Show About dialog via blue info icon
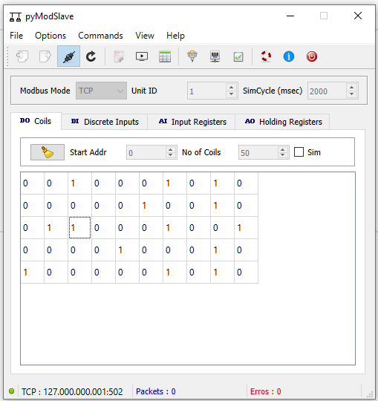Image resolution: width=378 pixels, height=401 pixels. pyautogui.click(x=289, y=56)
